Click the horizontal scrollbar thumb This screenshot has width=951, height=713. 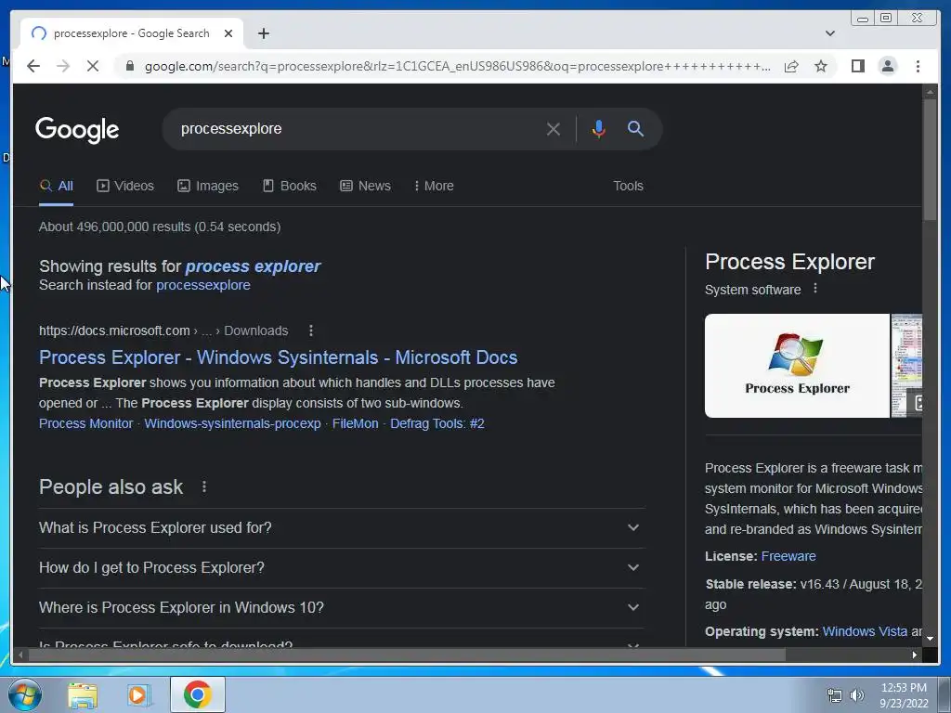point(407,655)
